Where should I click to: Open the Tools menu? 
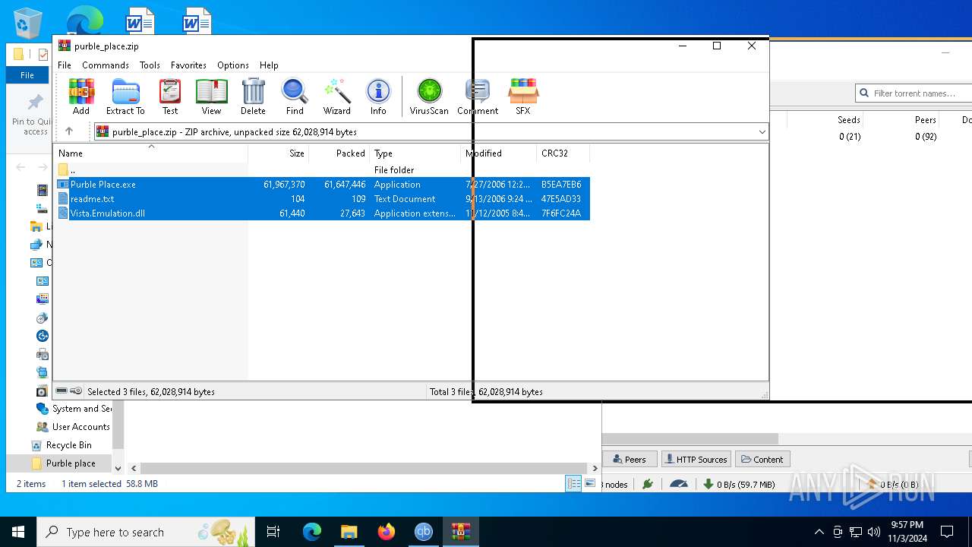[x=150, y=65]
